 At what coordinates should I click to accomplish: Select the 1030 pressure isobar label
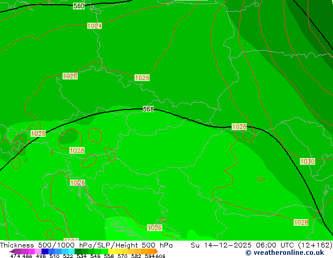coord(307,161)
